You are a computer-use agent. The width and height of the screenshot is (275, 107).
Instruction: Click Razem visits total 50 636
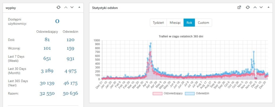(x=71, y=93)
